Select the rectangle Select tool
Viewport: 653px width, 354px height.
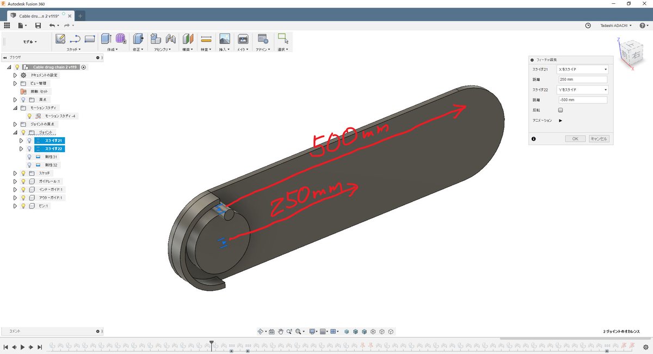coord(284,38)
